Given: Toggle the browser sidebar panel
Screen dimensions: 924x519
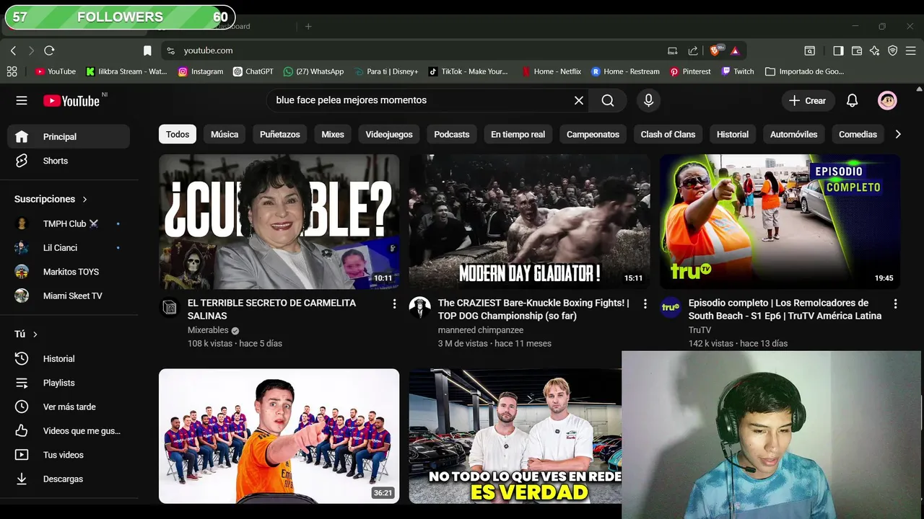Looking at the screenshot, I should (x=838, y=50).
